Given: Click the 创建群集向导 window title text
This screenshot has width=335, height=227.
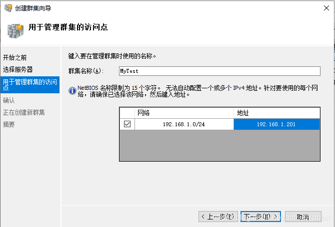Looking at the screenshot, I should pos(33,8).
